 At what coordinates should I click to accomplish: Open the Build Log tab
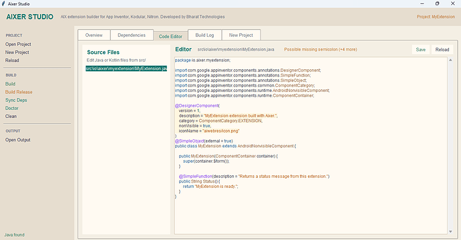(204, 35)
